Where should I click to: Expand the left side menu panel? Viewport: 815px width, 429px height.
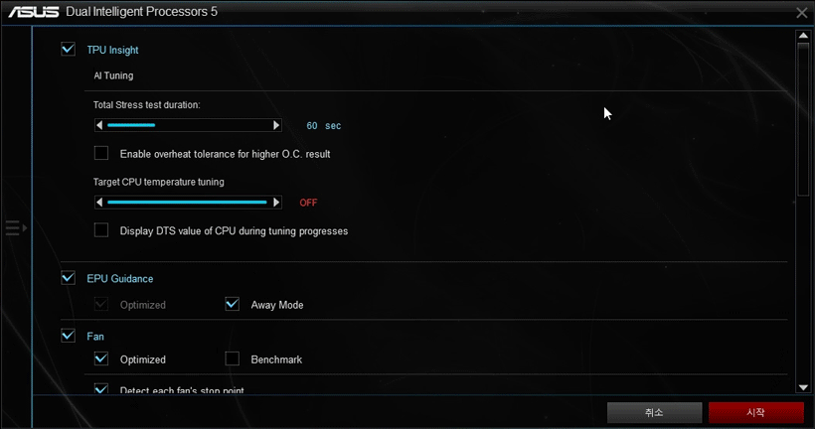(x=16, y=227)
